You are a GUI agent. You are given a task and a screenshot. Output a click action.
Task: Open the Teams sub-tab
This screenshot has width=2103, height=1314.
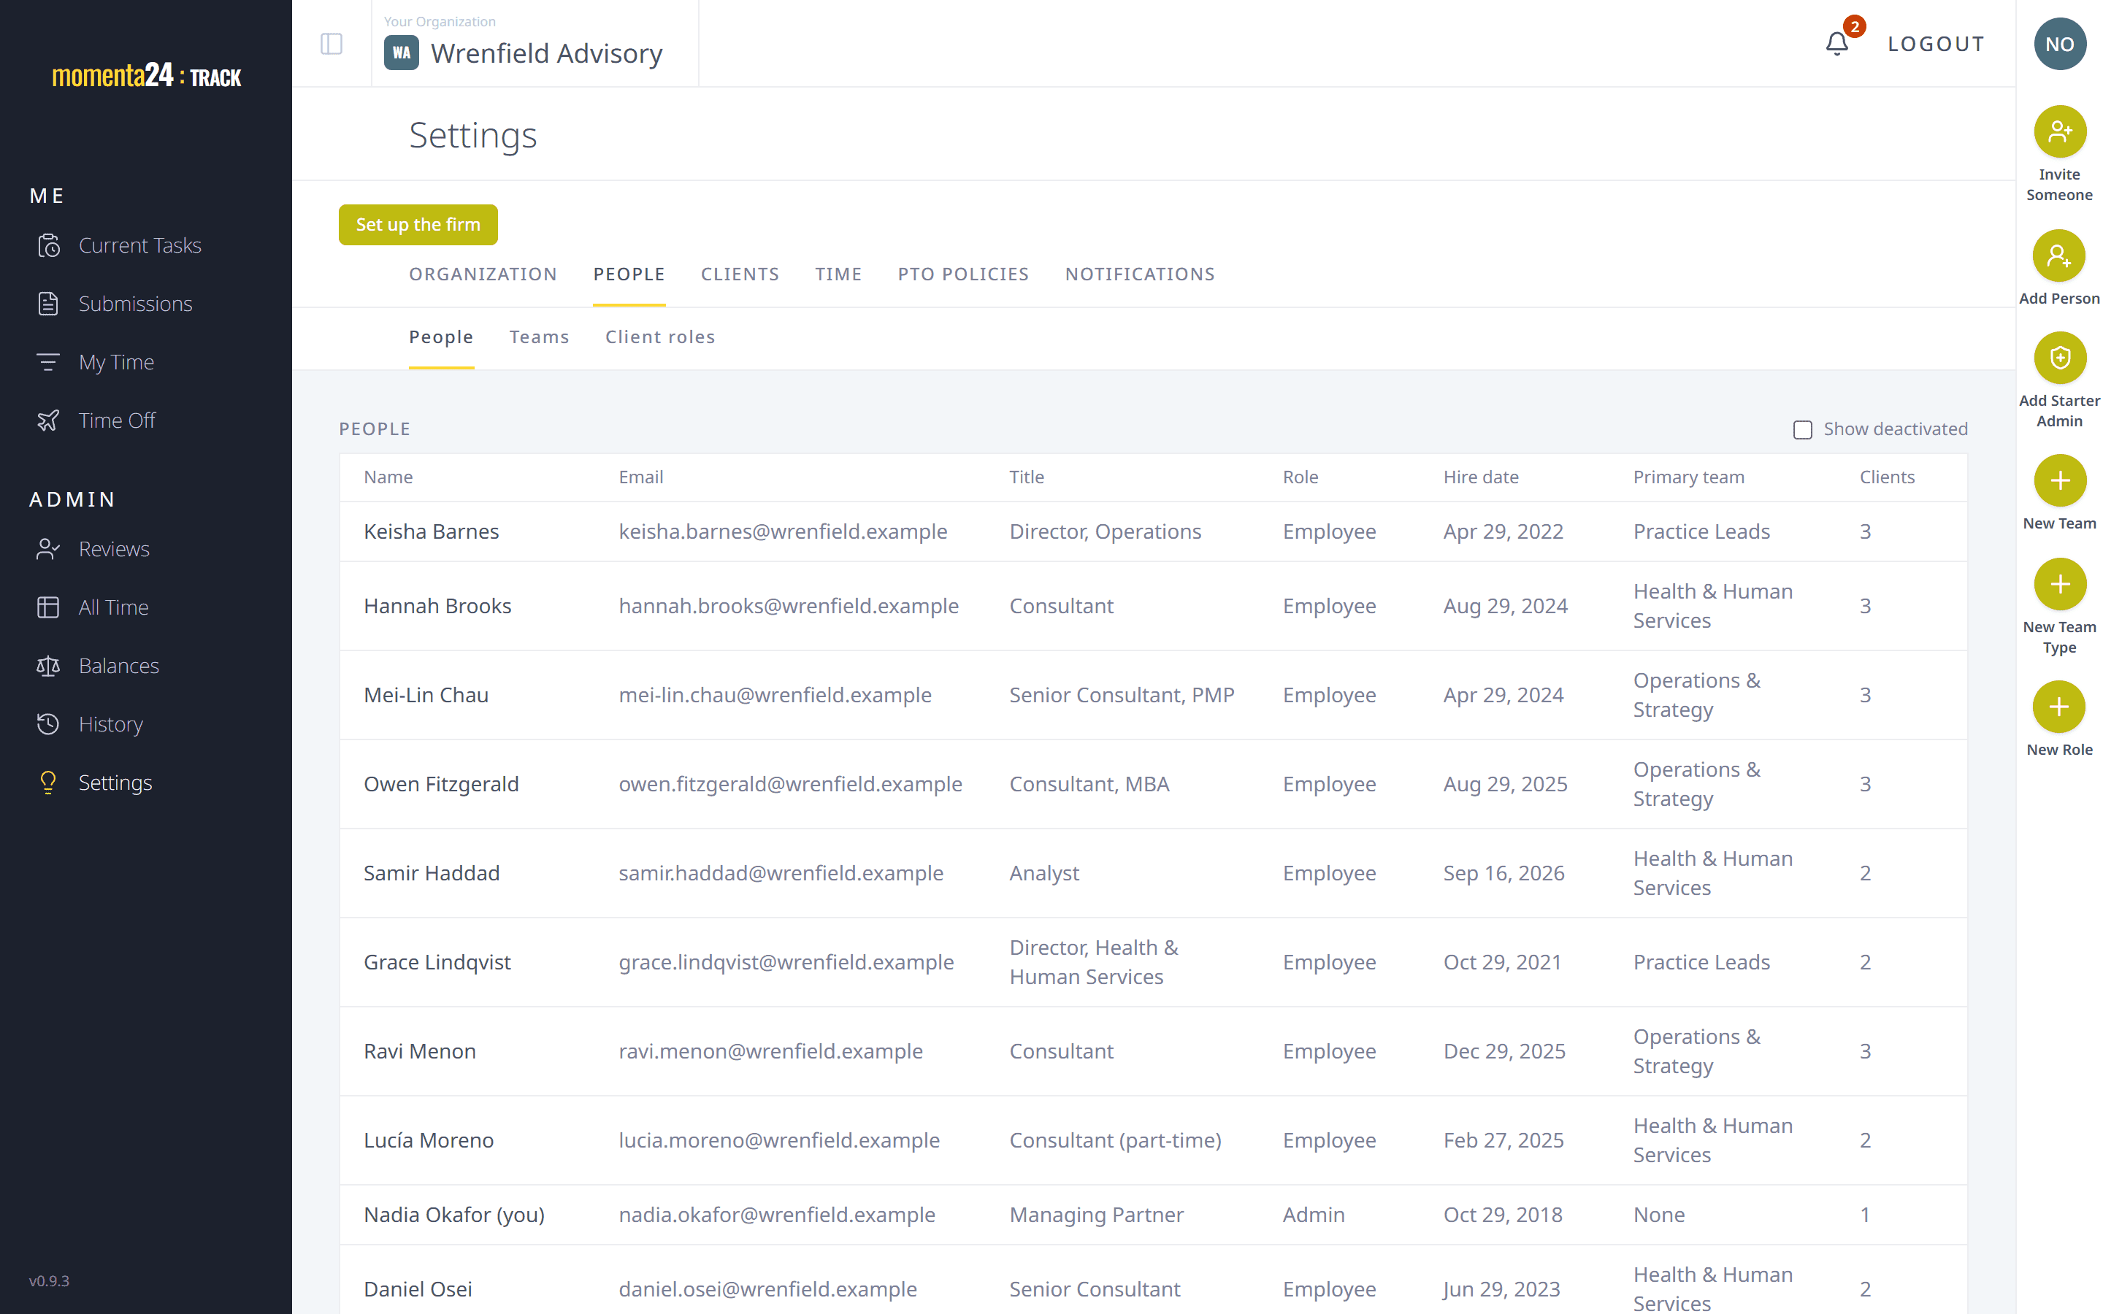pyautogui.click(x=539, y=337)
